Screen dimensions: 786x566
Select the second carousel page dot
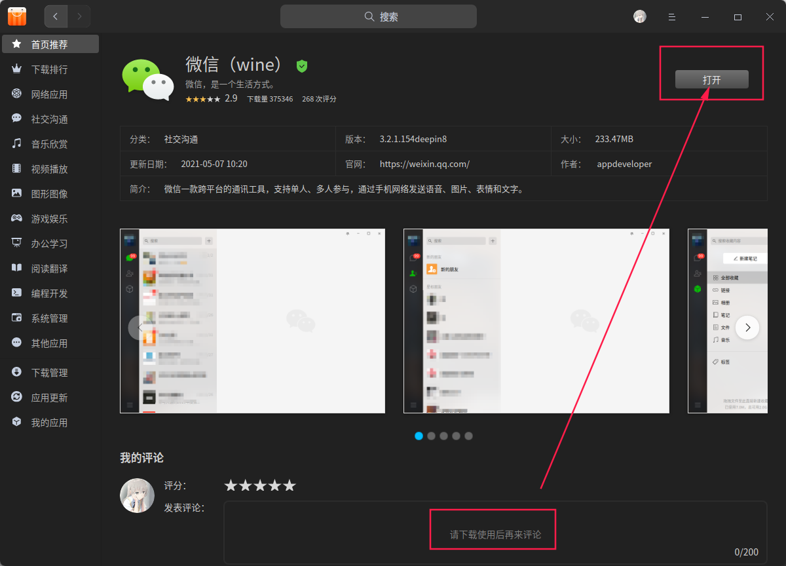pyautogui.click(x=432, y=436)
